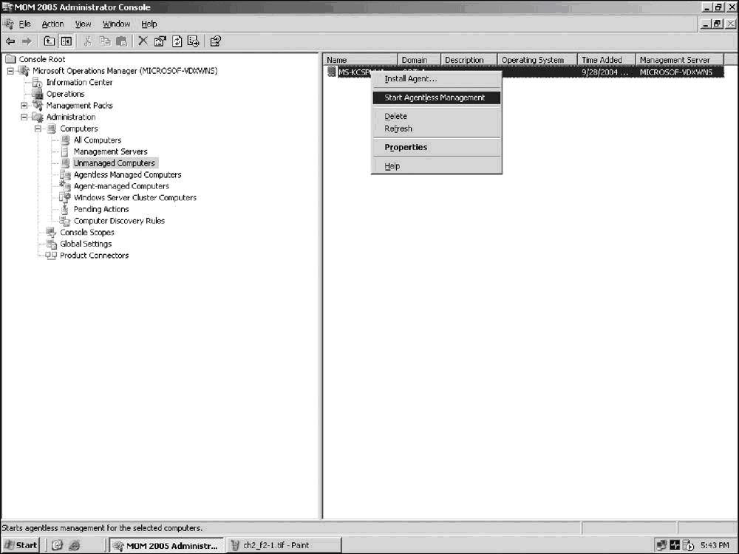Click the Help toolbar icon

216,41
